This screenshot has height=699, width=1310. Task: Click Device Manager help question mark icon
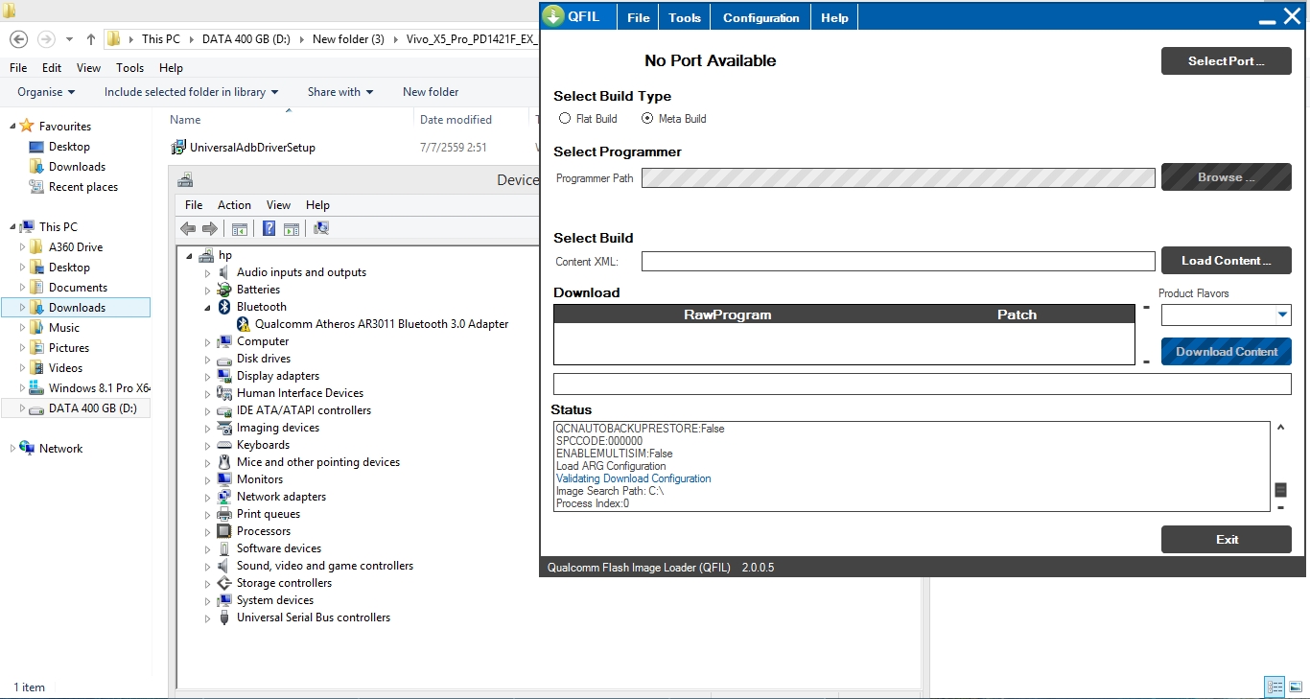pyautogui.click(x=269, y=228)
